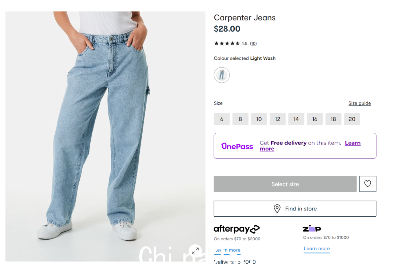Expand product image to fullscreen
Viewport: 393px width, 268px height.
click(195, 251)
